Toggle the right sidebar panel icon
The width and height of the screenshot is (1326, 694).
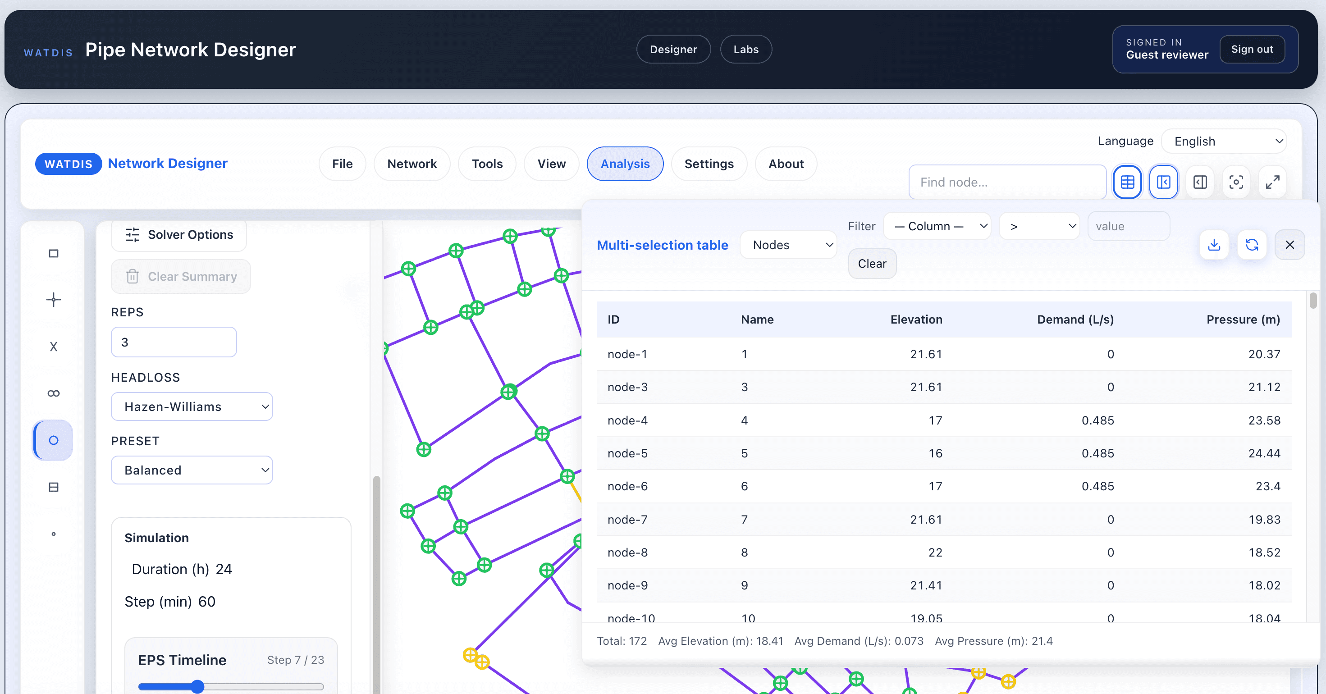click(x=1200, y=182)
